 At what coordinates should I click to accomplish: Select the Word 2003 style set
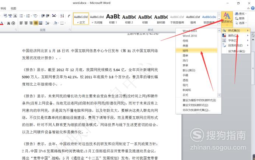(196, 31)
